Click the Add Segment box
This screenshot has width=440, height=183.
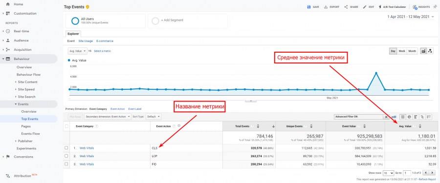(187, 20)
